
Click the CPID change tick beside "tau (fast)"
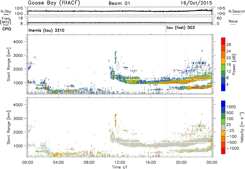(166, 29)
